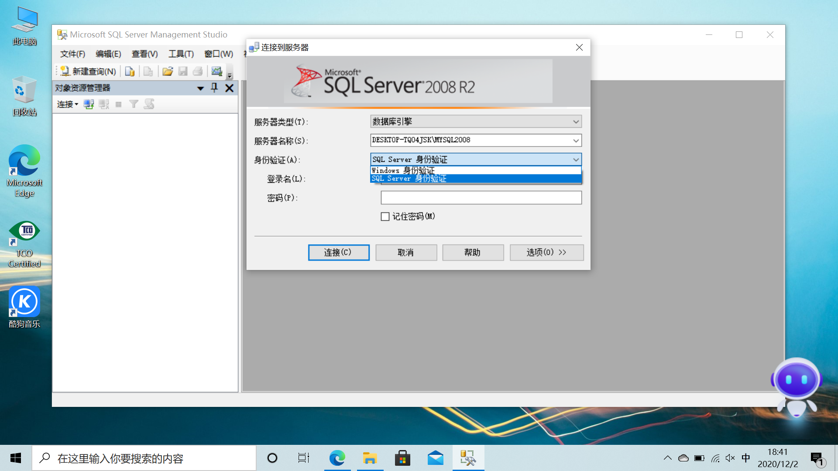Toggle Object Explorer auto-hide pin
838x471 pixels.
(x=214, y=88)
